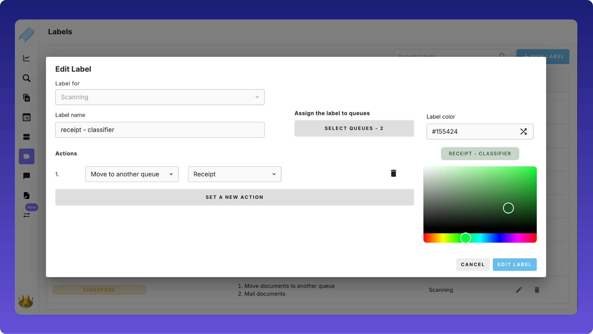Randomize label color with shuffle icon

[524, 131]
